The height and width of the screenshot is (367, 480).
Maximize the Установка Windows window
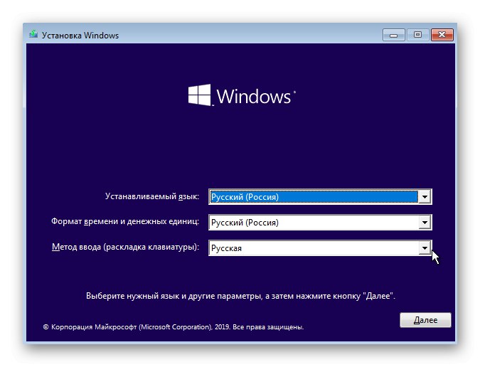[x=417, y=35]
